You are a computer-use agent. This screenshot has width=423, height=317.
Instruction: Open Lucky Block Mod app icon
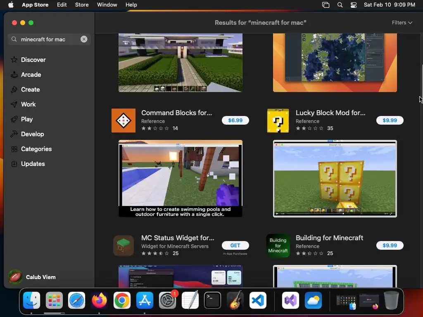click(278, 121)
